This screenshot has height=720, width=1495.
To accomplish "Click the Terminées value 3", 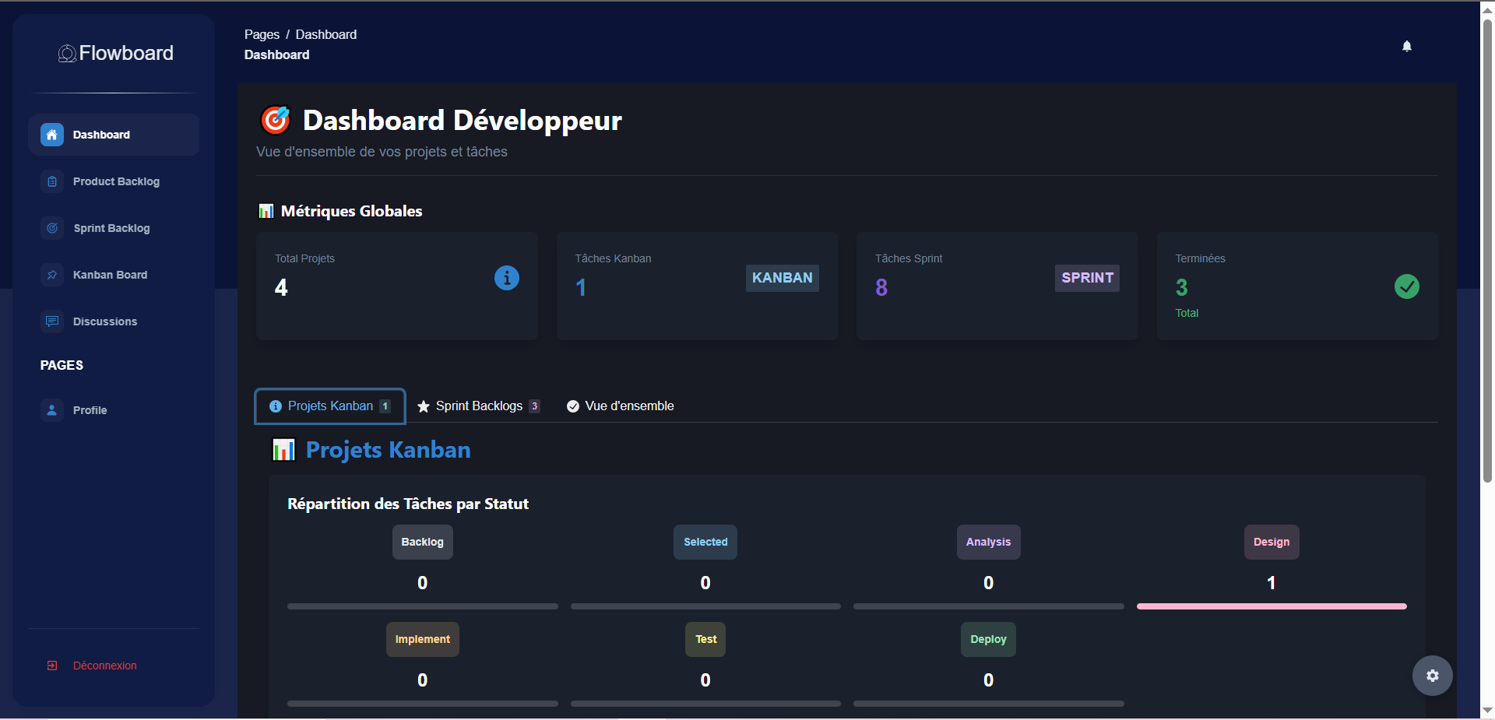I will pyautogui.click(x=1182, y=288).
